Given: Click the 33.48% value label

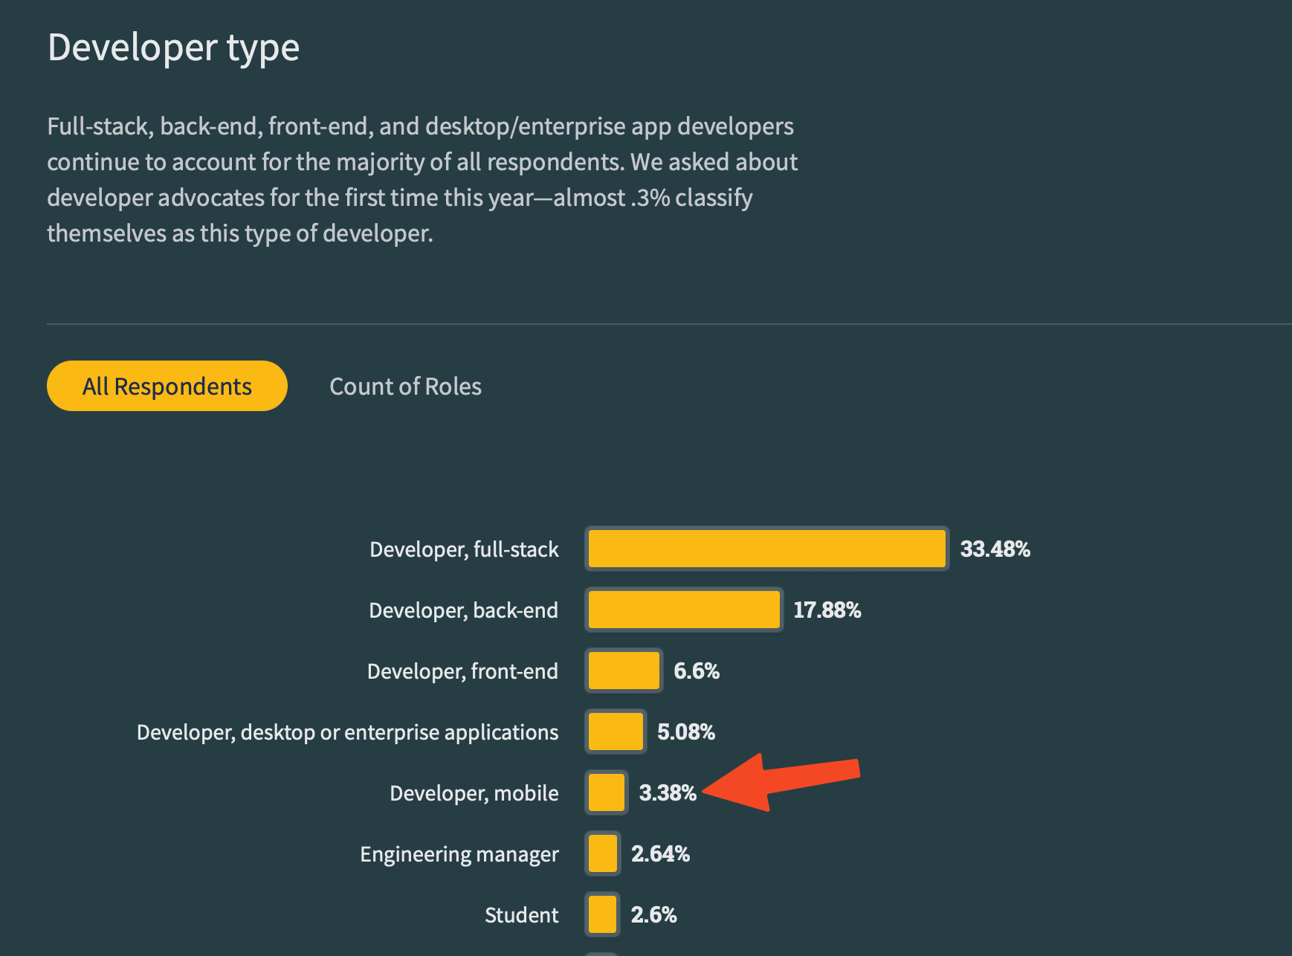Looking at the screenshot, I should 995,549.
